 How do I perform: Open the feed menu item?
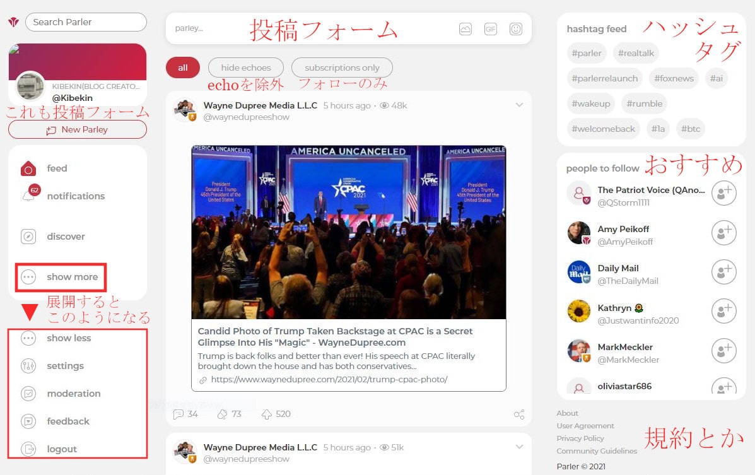coord(57,168)
